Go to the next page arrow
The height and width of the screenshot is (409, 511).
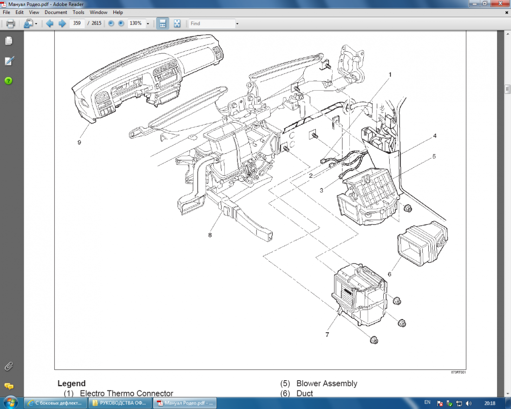[x=62, y=24]
